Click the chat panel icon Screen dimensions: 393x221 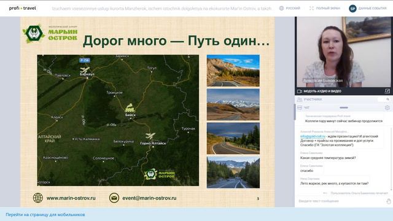tap(300, 108)
